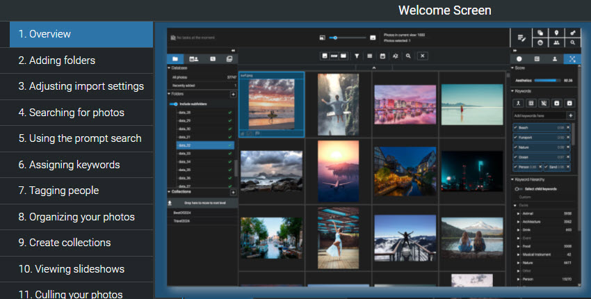Open the person tab in right panel
This screenshot has height=299, width=591.
(x=554, y=59)
